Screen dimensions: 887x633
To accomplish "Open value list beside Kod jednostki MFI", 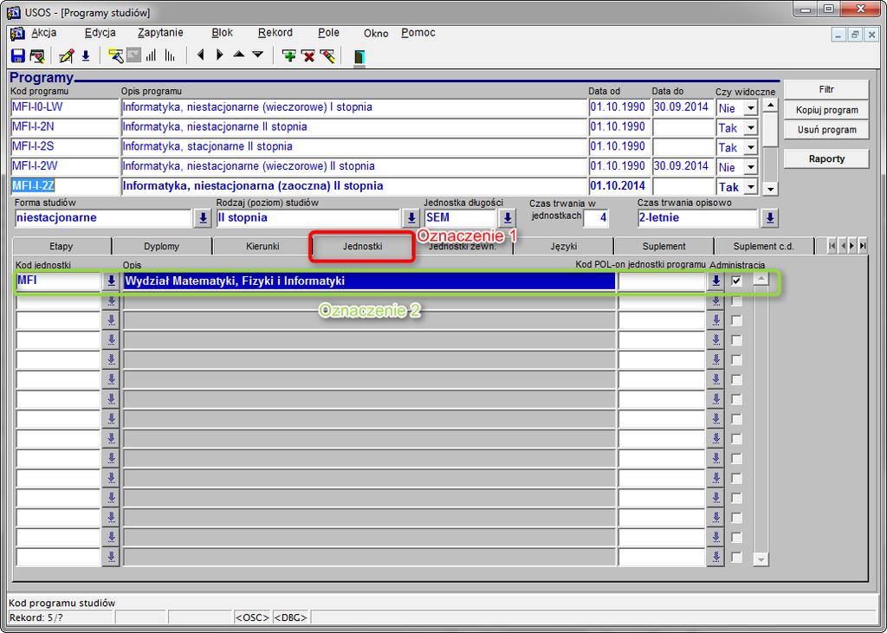I will [x=111, y=281].
